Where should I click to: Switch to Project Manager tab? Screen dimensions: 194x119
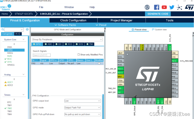click(x=121, y=20)
